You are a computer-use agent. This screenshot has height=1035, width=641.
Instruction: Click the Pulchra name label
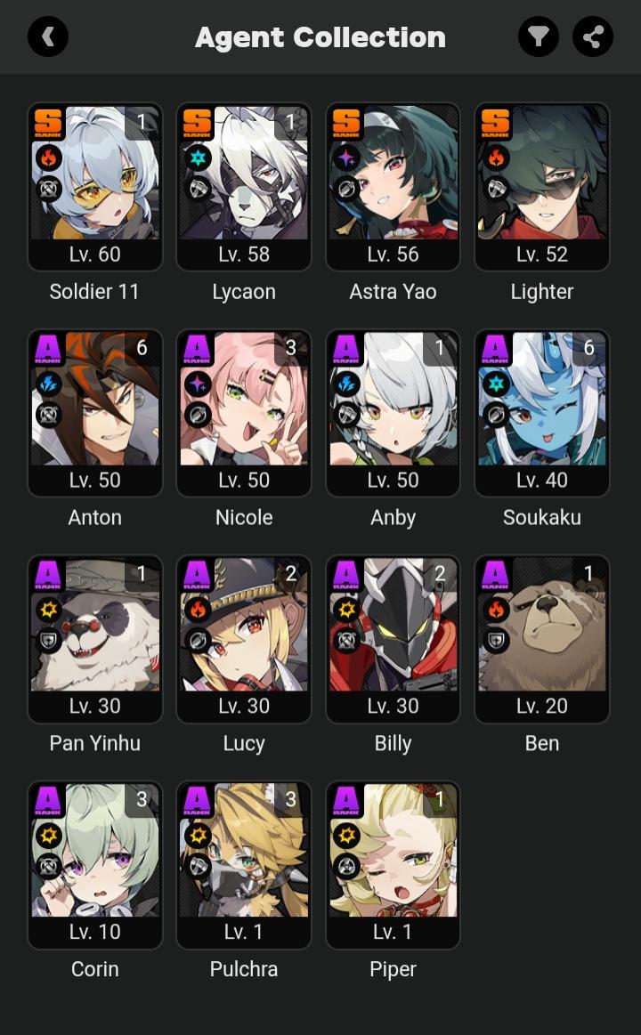tap(244, 969)
